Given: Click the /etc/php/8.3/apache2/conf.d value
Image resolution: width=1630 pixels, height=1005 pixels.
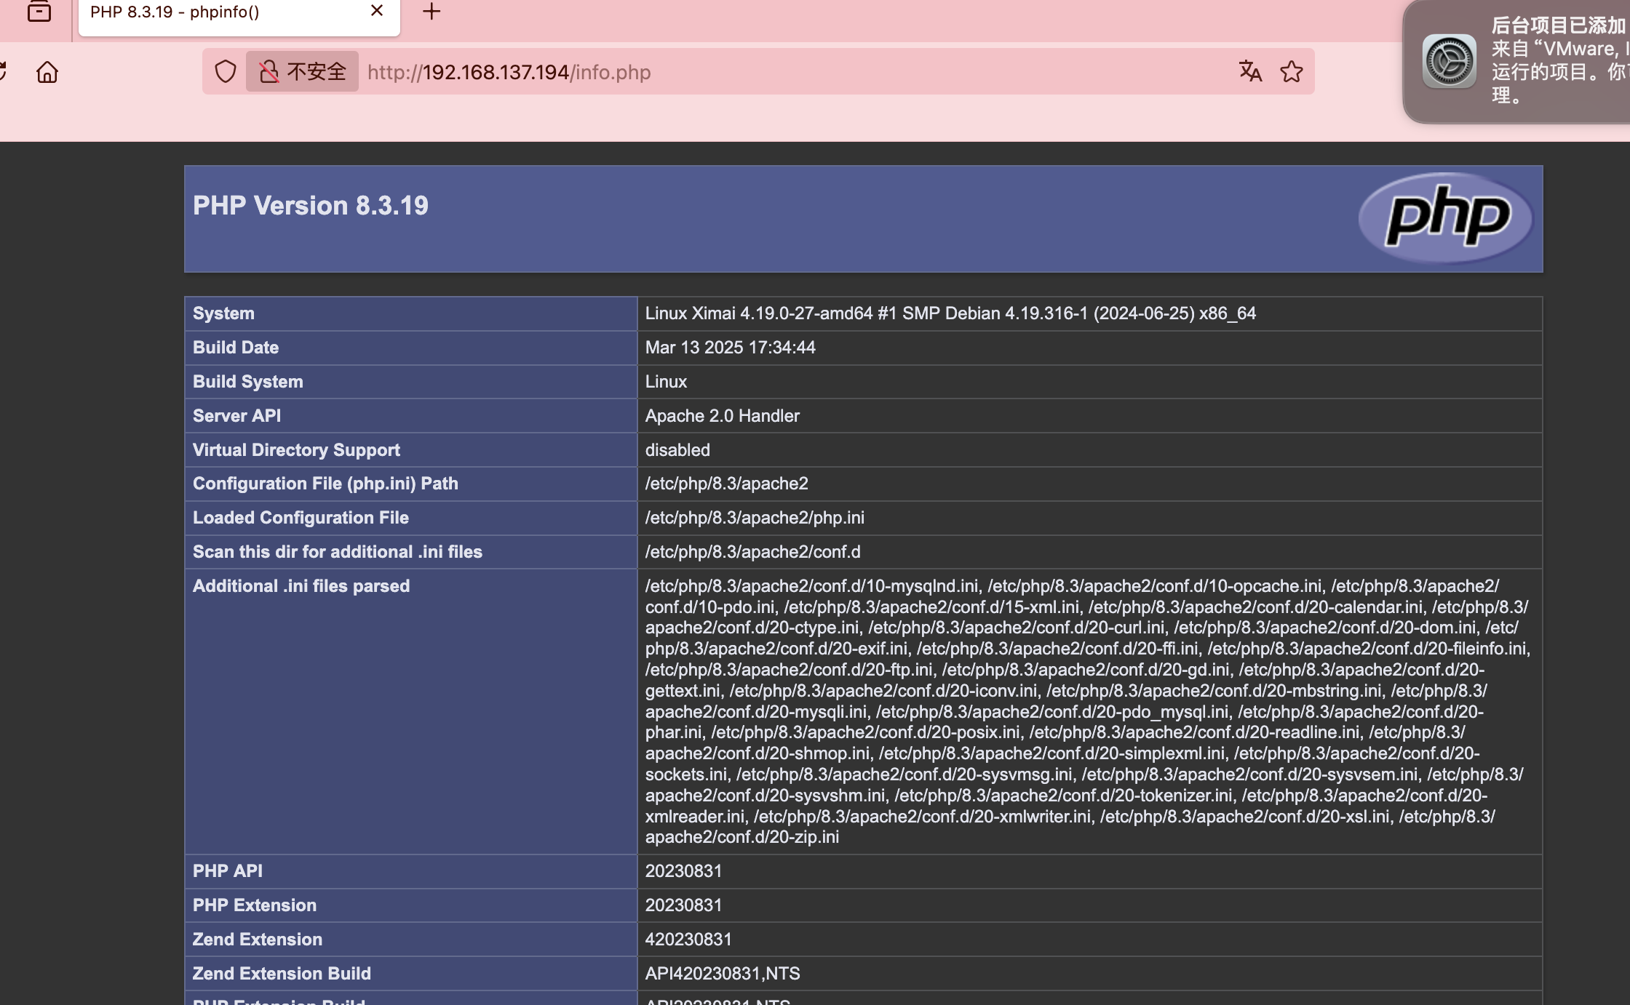Looking at the screenshot, I should [752, 552].
